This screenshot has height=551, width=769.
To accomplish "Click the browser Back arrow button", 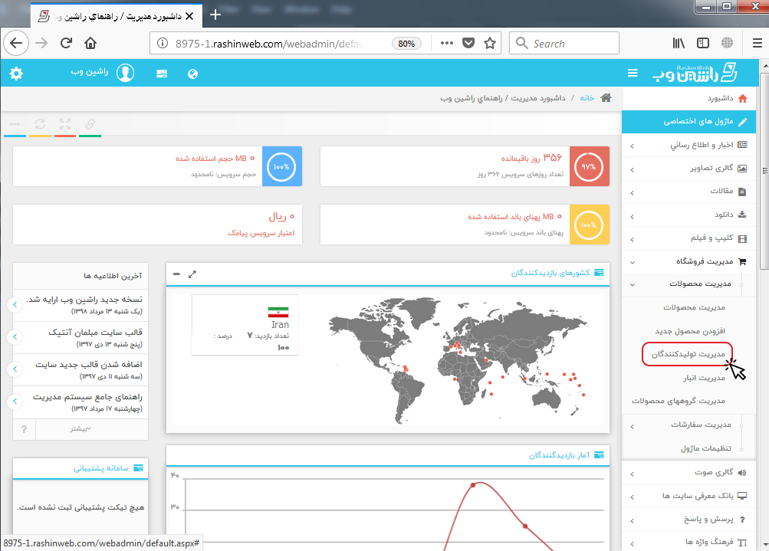I will point(16,43).
